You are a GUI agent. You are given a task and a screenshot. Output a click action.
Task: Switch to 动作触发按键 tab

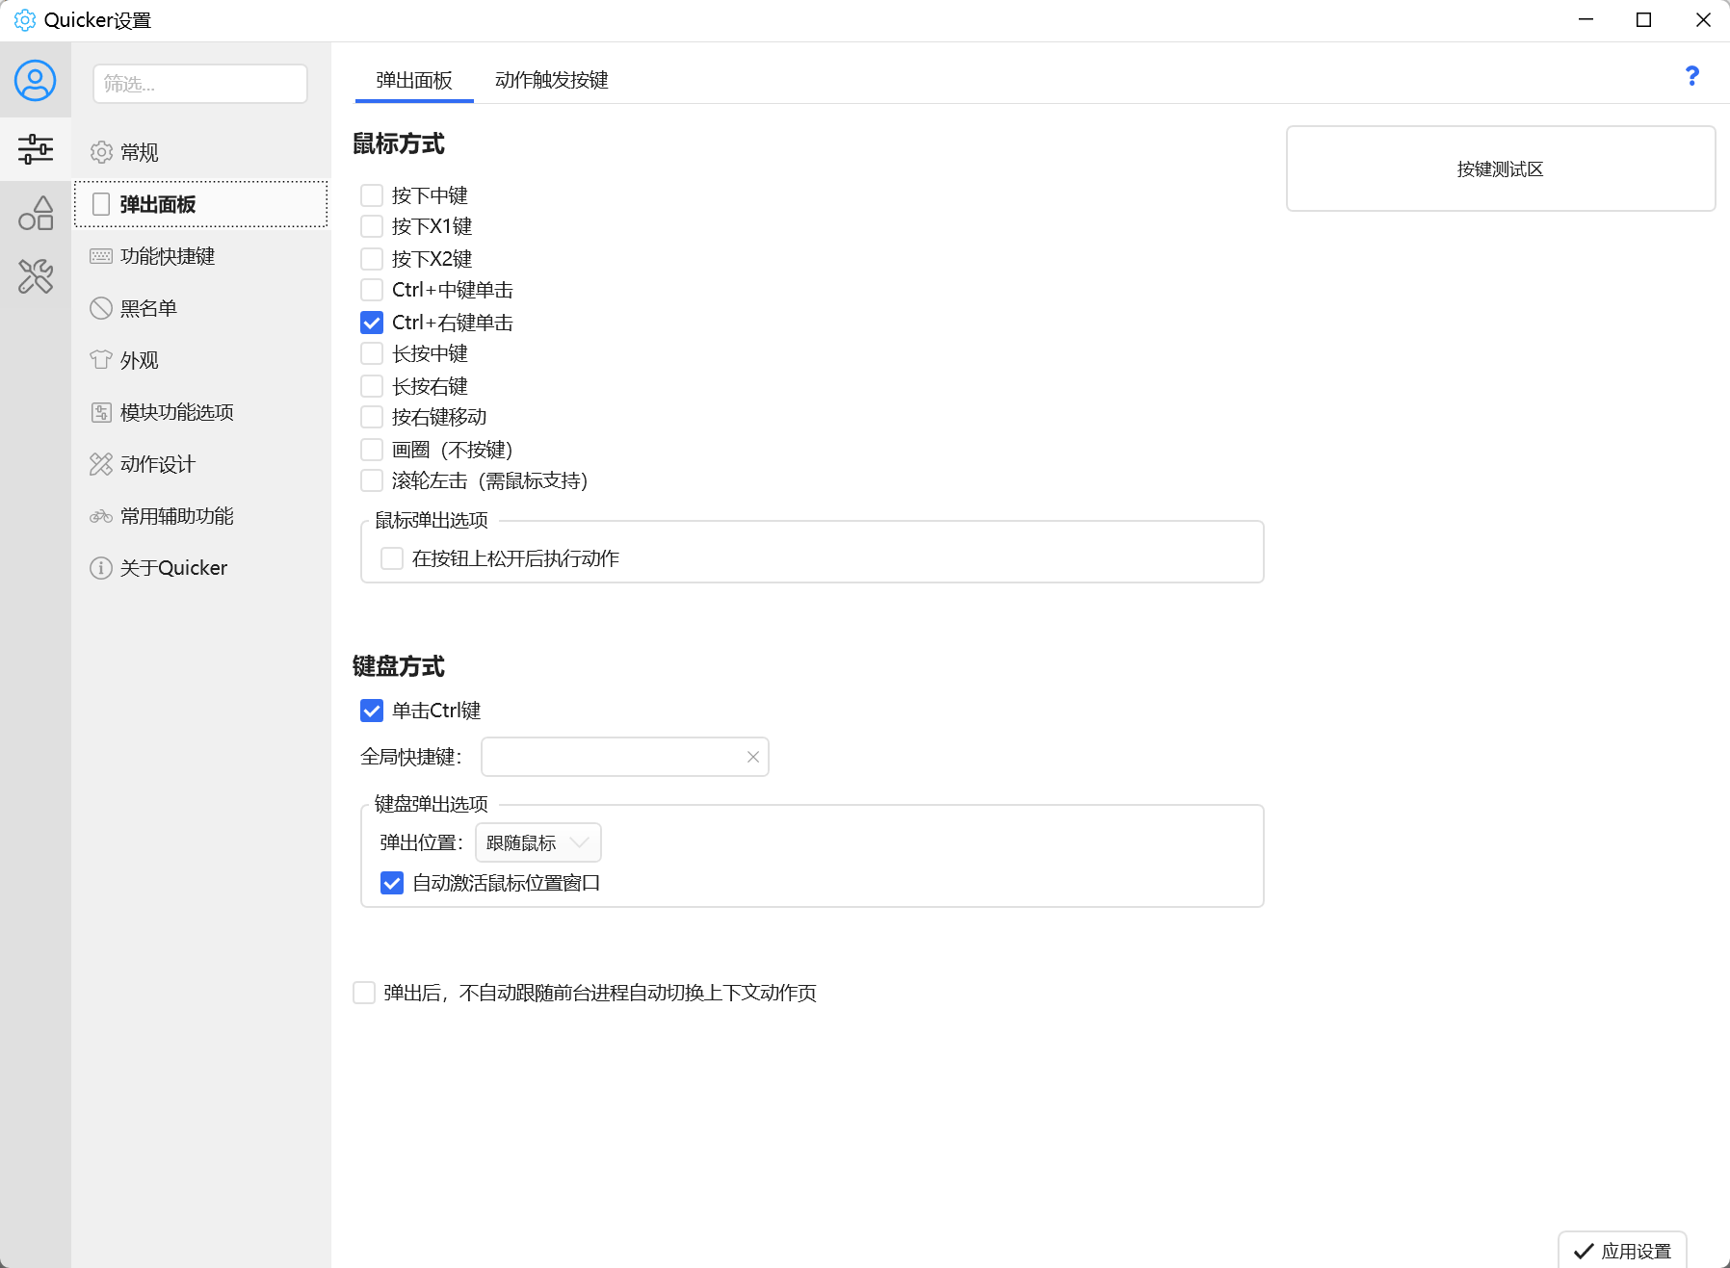551,80
